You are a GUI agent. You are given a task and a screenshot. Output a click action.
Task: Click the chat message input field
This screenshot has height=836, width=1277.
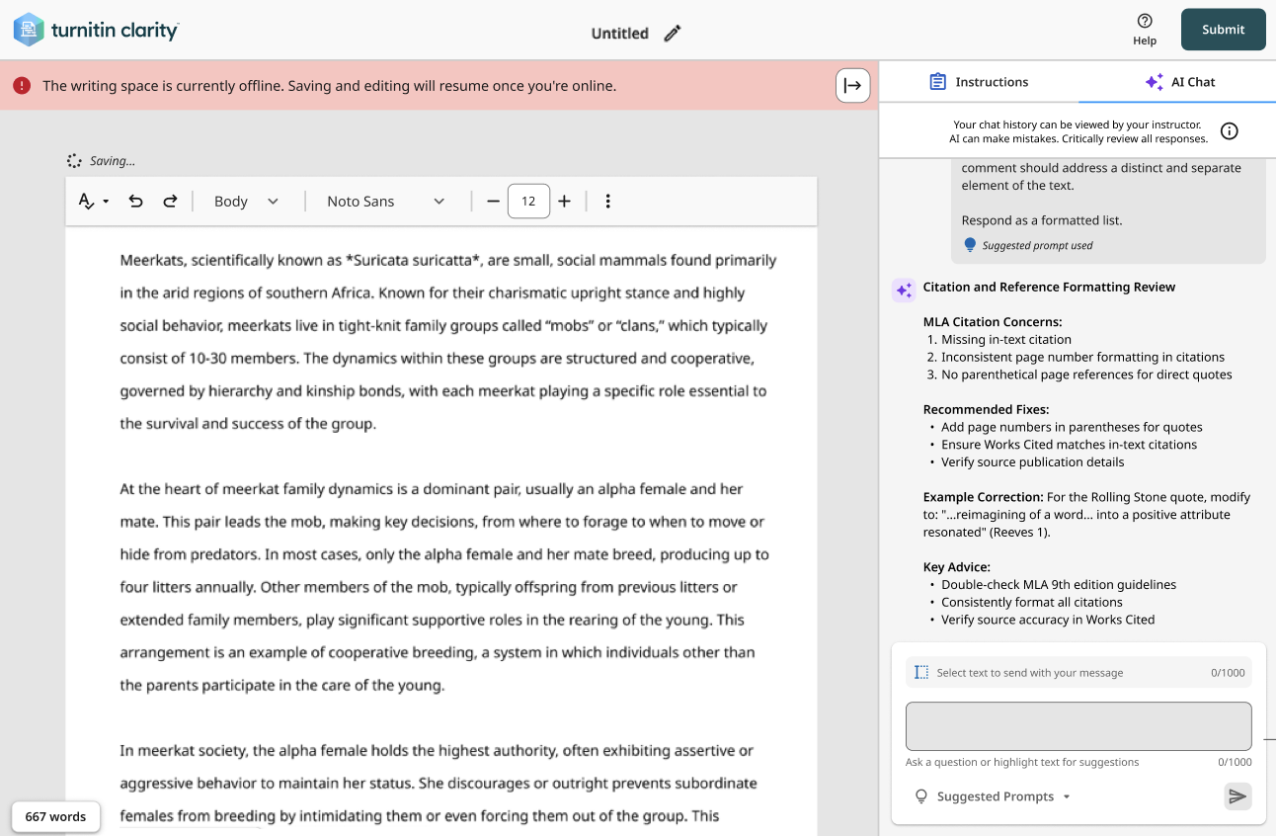point(1078,726)
